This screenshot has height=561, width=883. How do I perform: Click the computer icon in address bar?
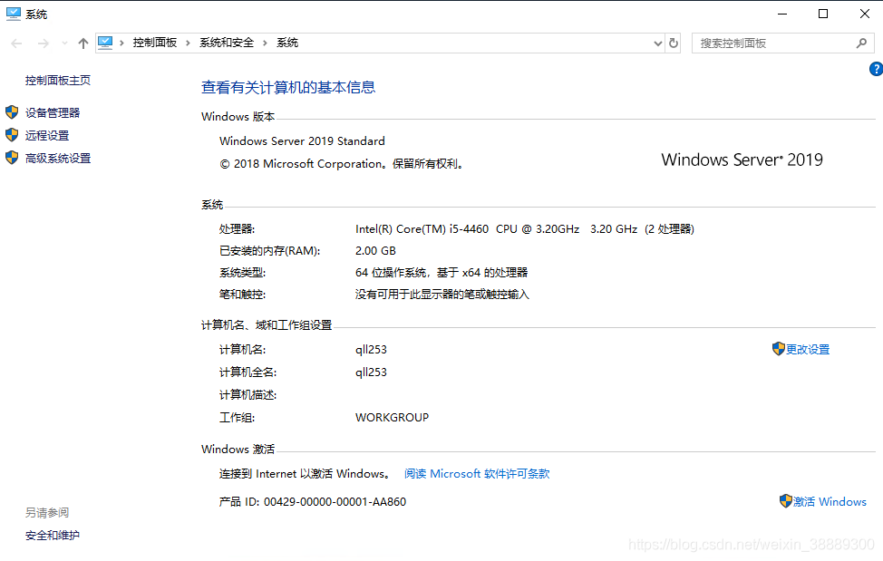[x=105, y=43]
